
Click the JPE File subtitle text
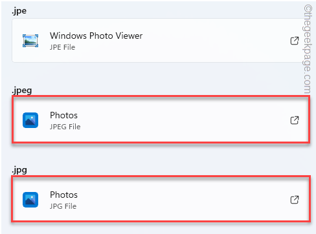point(62,47)
